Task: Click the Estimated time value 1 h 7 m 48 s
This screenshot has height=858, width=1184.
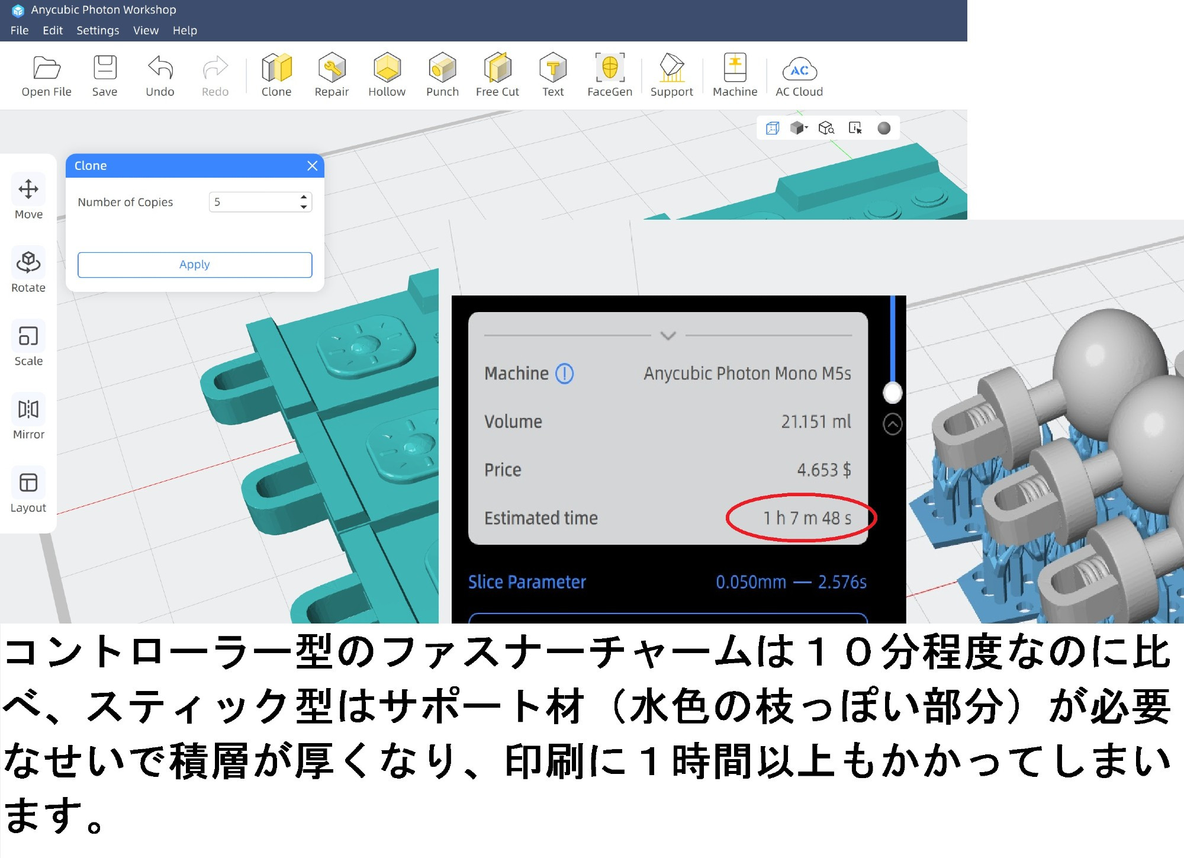Action: point(807,518)
